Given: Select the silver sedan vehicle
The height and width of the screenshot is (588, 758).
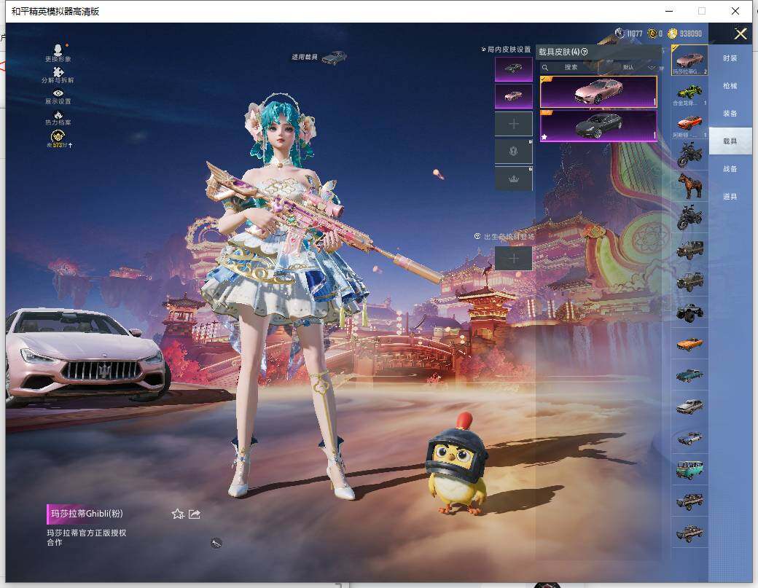Looking at the screenshot, I should 689,407.
